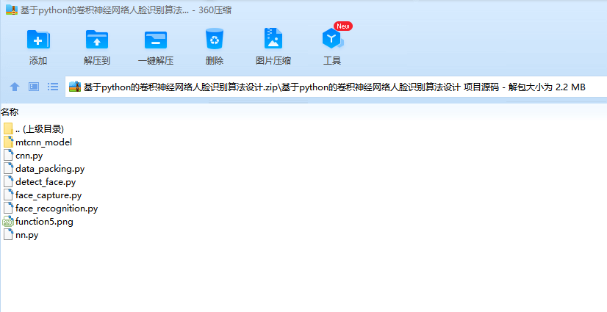The image size is (607, 312).
Task: Click the nn.py file icon
Action: (9, 234)
